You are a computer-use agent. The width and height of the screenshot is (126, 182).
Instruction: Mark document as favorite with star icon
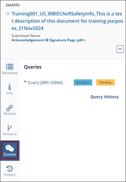tap(8, 14)
